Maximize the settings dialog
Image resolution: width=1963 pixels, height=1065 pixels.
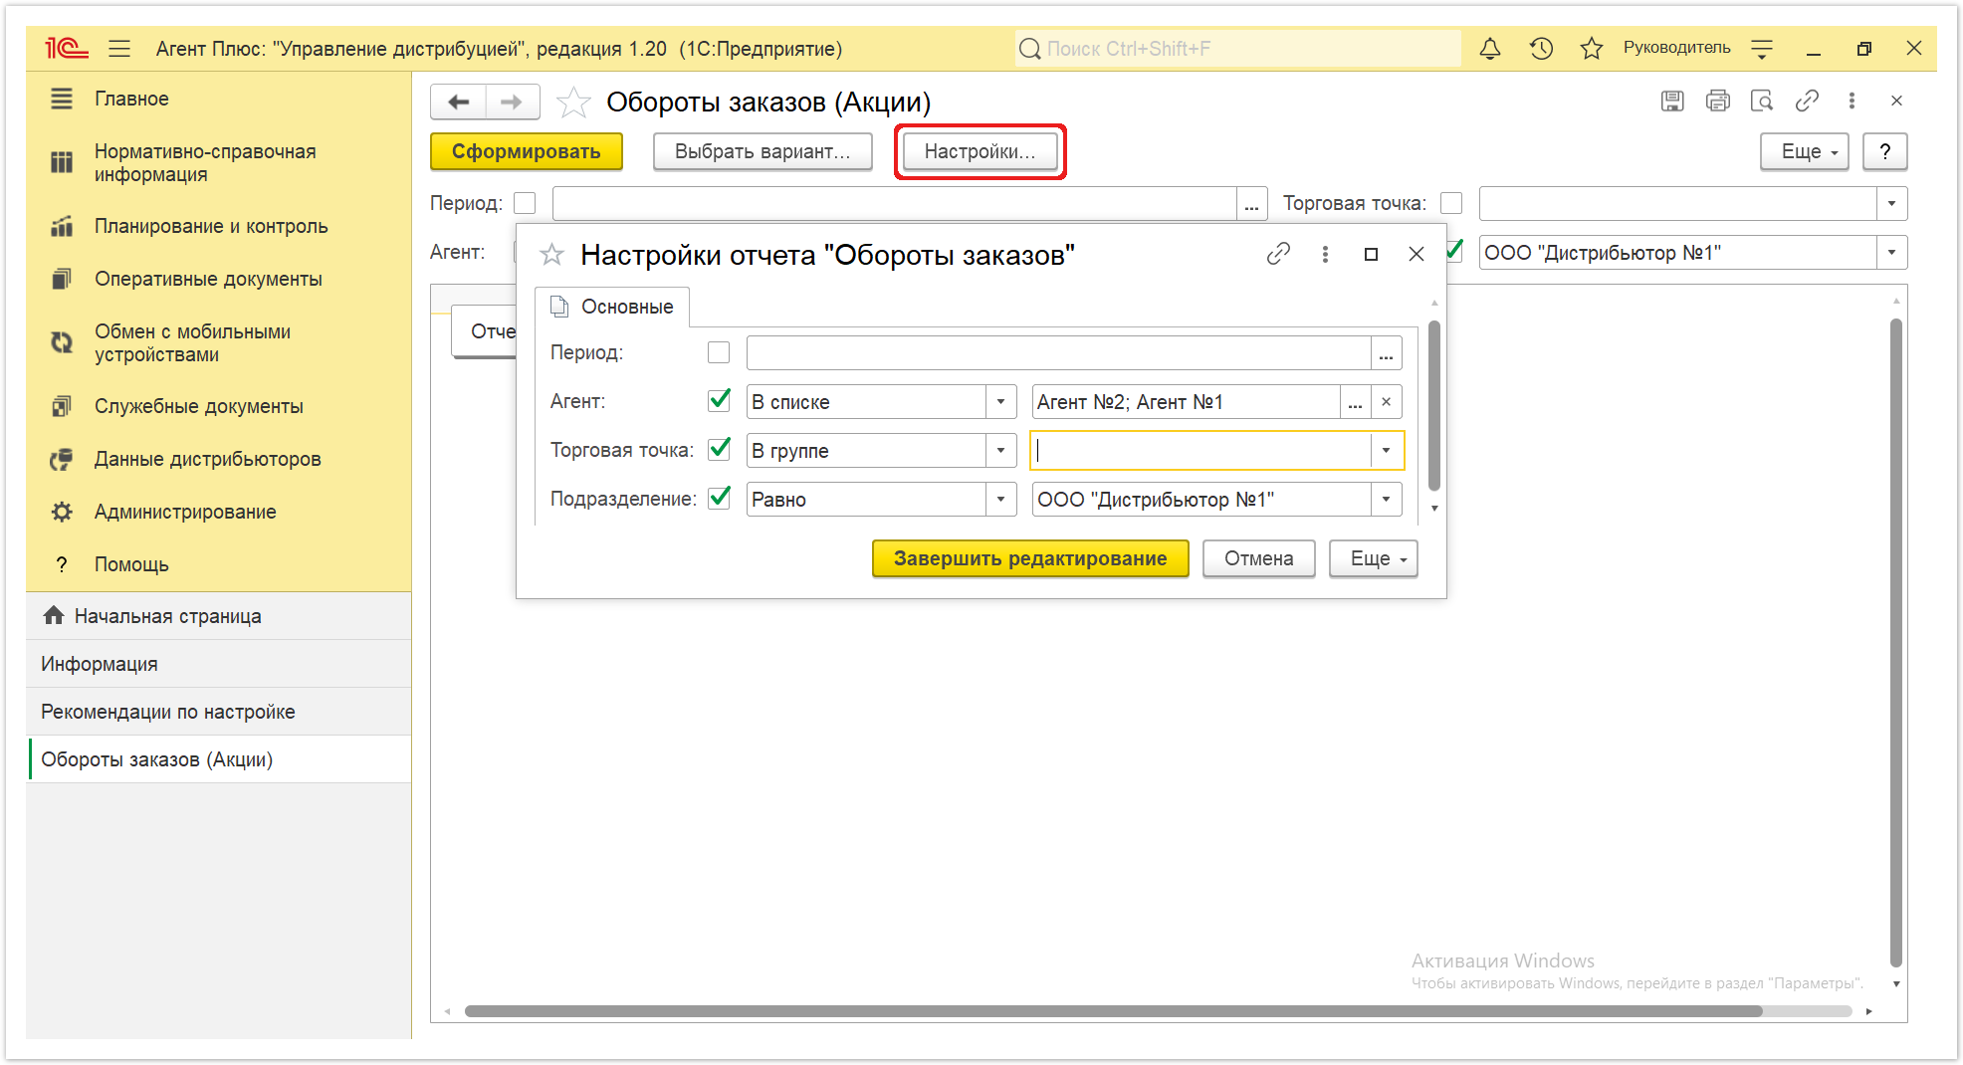coord(1371,254)
